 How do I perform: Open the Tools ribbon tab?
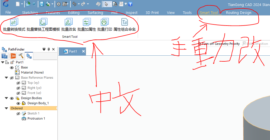pos(187,12)
